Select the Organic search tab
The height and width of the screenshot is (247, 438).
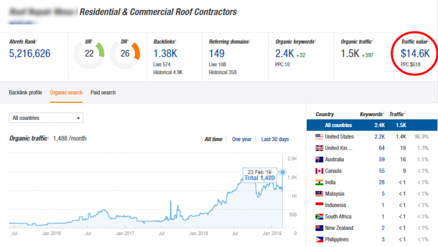coord(66,92)
